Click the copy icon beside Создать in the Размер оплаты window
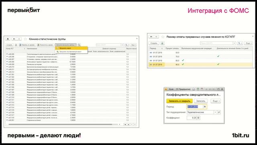The height and width of the screenshot is (145, 257). pyautogui.click(x=162, y=43)
